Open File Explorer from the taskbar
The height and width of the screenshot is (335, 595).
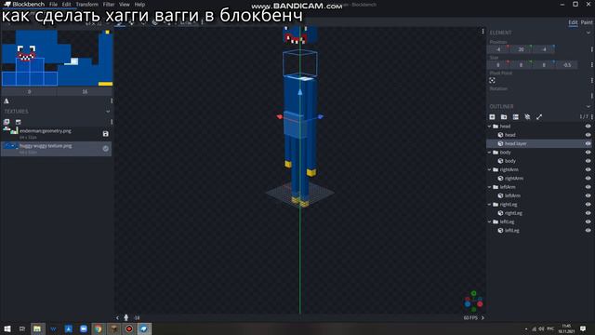click(37, 328)
